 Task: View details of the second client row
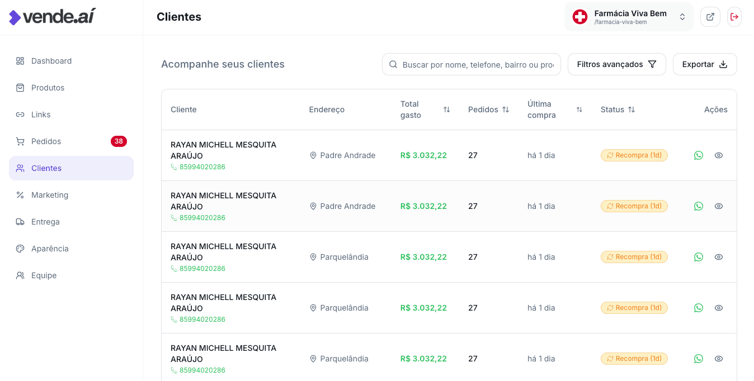(718, 206)
